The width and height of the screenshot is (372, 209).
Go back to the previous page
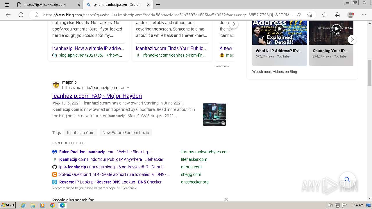click(8, 15)
